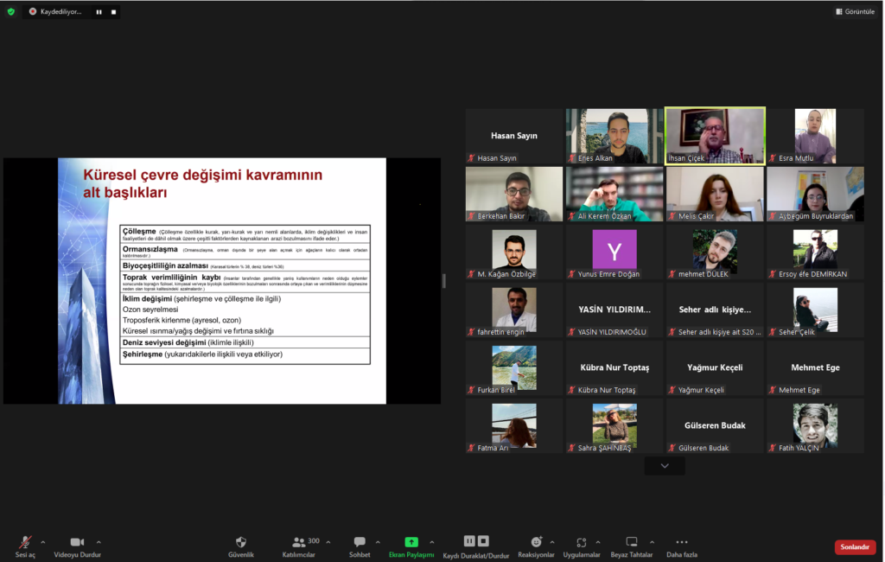Click the green encryption shield icon
Viewport: 885px width, 562px height.
(x=11, y=11)
